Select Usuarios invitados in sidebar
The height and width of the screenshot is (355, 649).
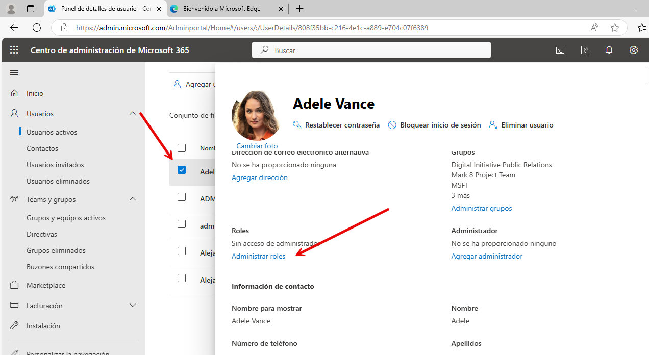(x=55, y=165)
